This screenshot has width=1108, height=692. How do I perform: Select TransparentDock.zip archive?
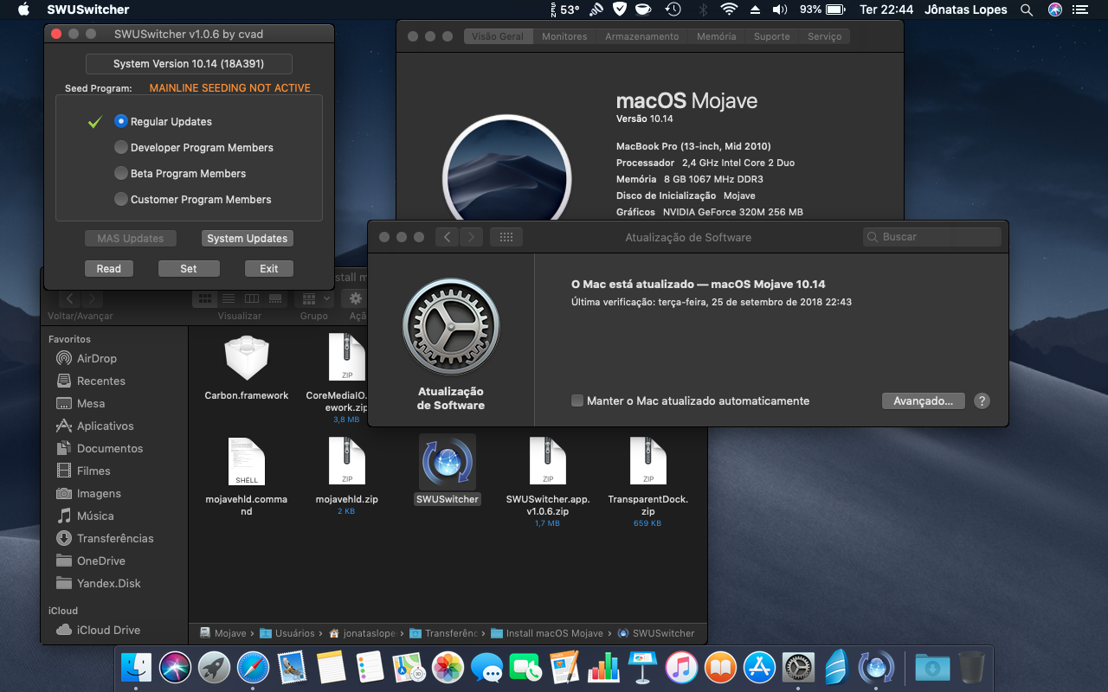click(x=648, y=462)
